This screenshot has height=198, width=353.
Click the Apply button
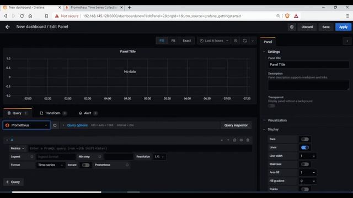343,27
